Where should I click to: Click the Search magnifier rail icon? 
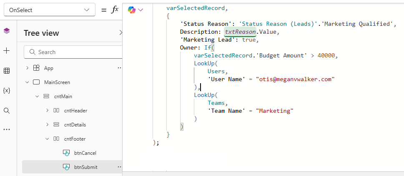(6, 110)
